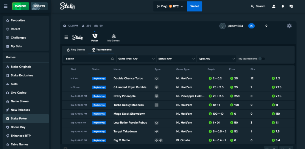This screenshot has height=149, width=305.
Task: Switch to the Casino section
Action: coord(21,6)
